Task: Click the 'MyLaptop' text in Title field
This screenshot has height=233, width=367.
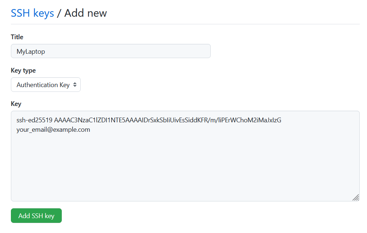Action: pos(31,52)
